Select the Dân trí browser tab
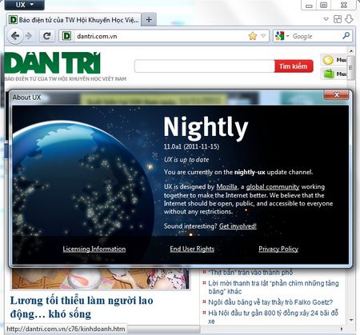This screenshot has width=360, height=335. click(74, 20)
